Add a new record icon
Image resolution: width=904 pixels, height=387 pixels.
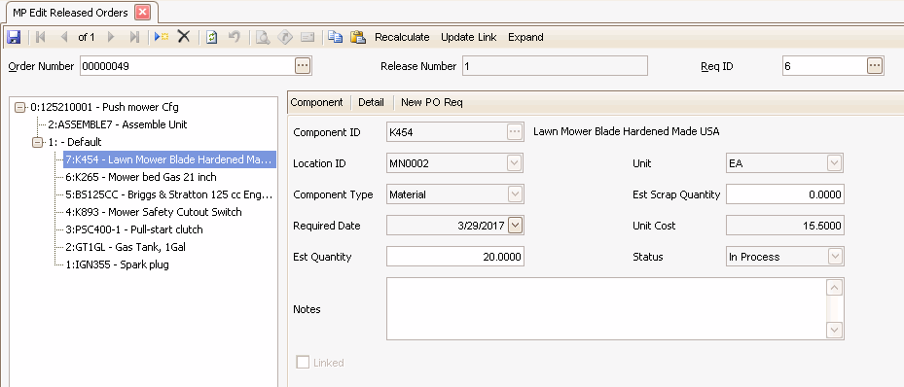[162, 37]
